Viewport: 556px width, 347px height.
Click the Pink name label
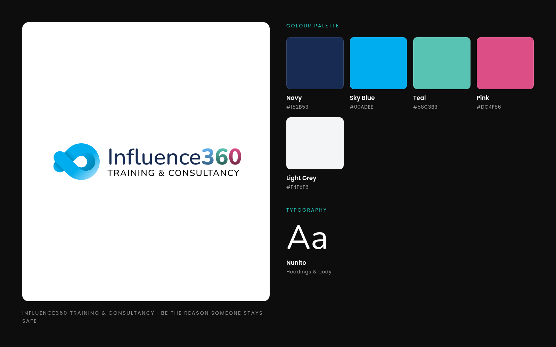[483, 98]
